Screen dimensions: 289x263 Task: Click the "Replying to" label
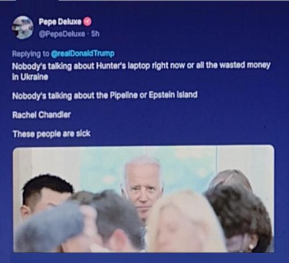[x=31, y=54]
